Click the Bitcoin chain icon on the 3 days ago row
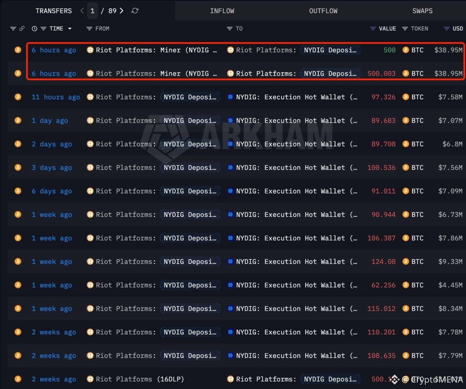 point(18,167)
